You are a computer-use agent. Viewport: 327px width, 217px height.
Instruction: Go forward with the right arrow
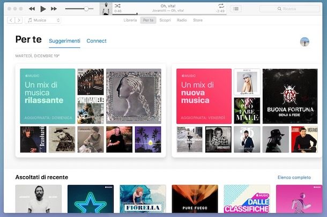tap(19, 20)
